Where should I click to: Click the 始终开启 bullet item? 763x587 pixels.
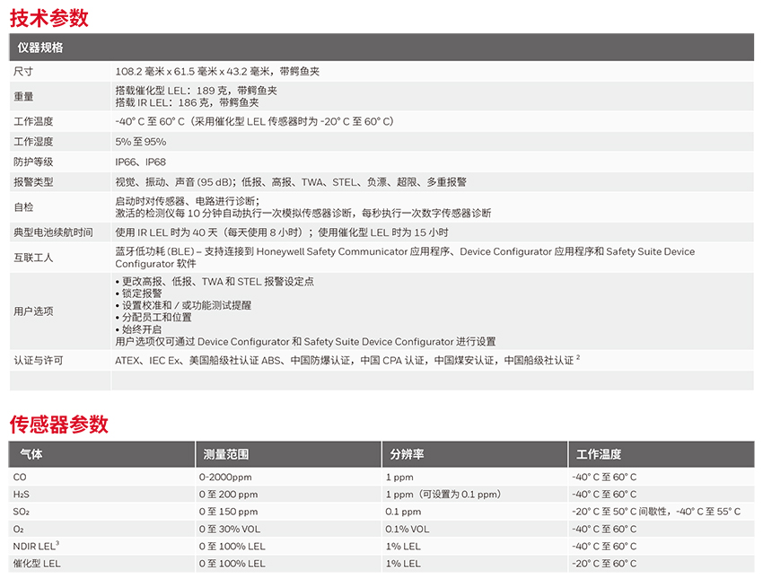(142, 329)
